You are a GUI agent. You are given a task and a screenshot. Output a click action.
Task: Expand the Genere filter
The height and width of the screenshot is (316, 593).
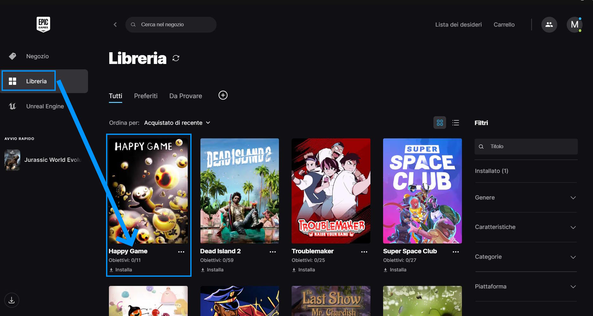tap(526, 198)
